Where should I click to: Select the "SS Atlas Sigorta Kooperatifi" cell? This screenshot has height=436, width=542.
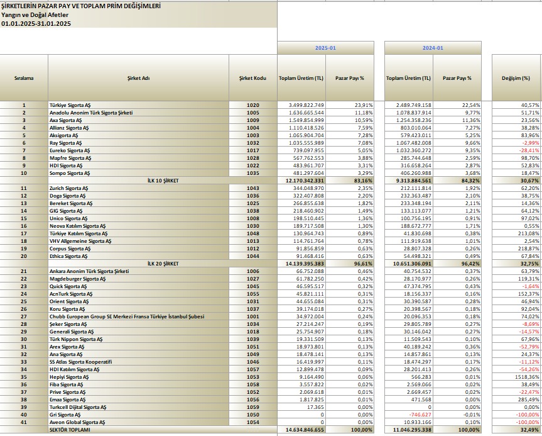pyautogui.click(x=138, y=362)
